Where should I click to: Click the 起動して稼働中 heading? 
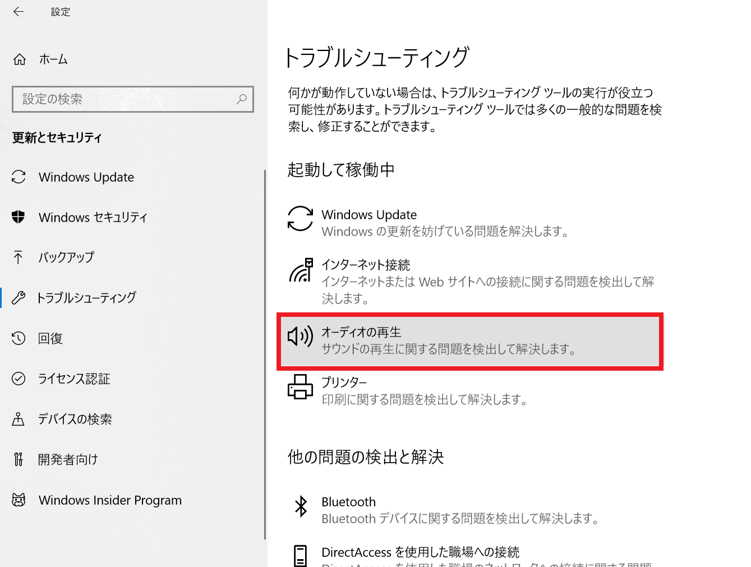tap(341, 169)
